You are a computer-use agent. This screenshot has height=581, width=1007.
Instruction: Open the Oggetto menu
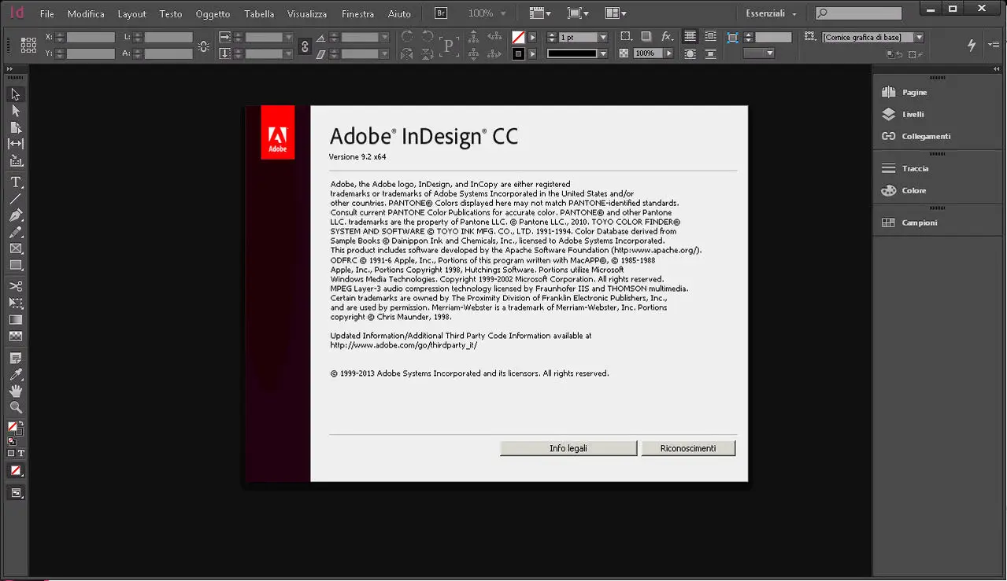pos(213,14)
